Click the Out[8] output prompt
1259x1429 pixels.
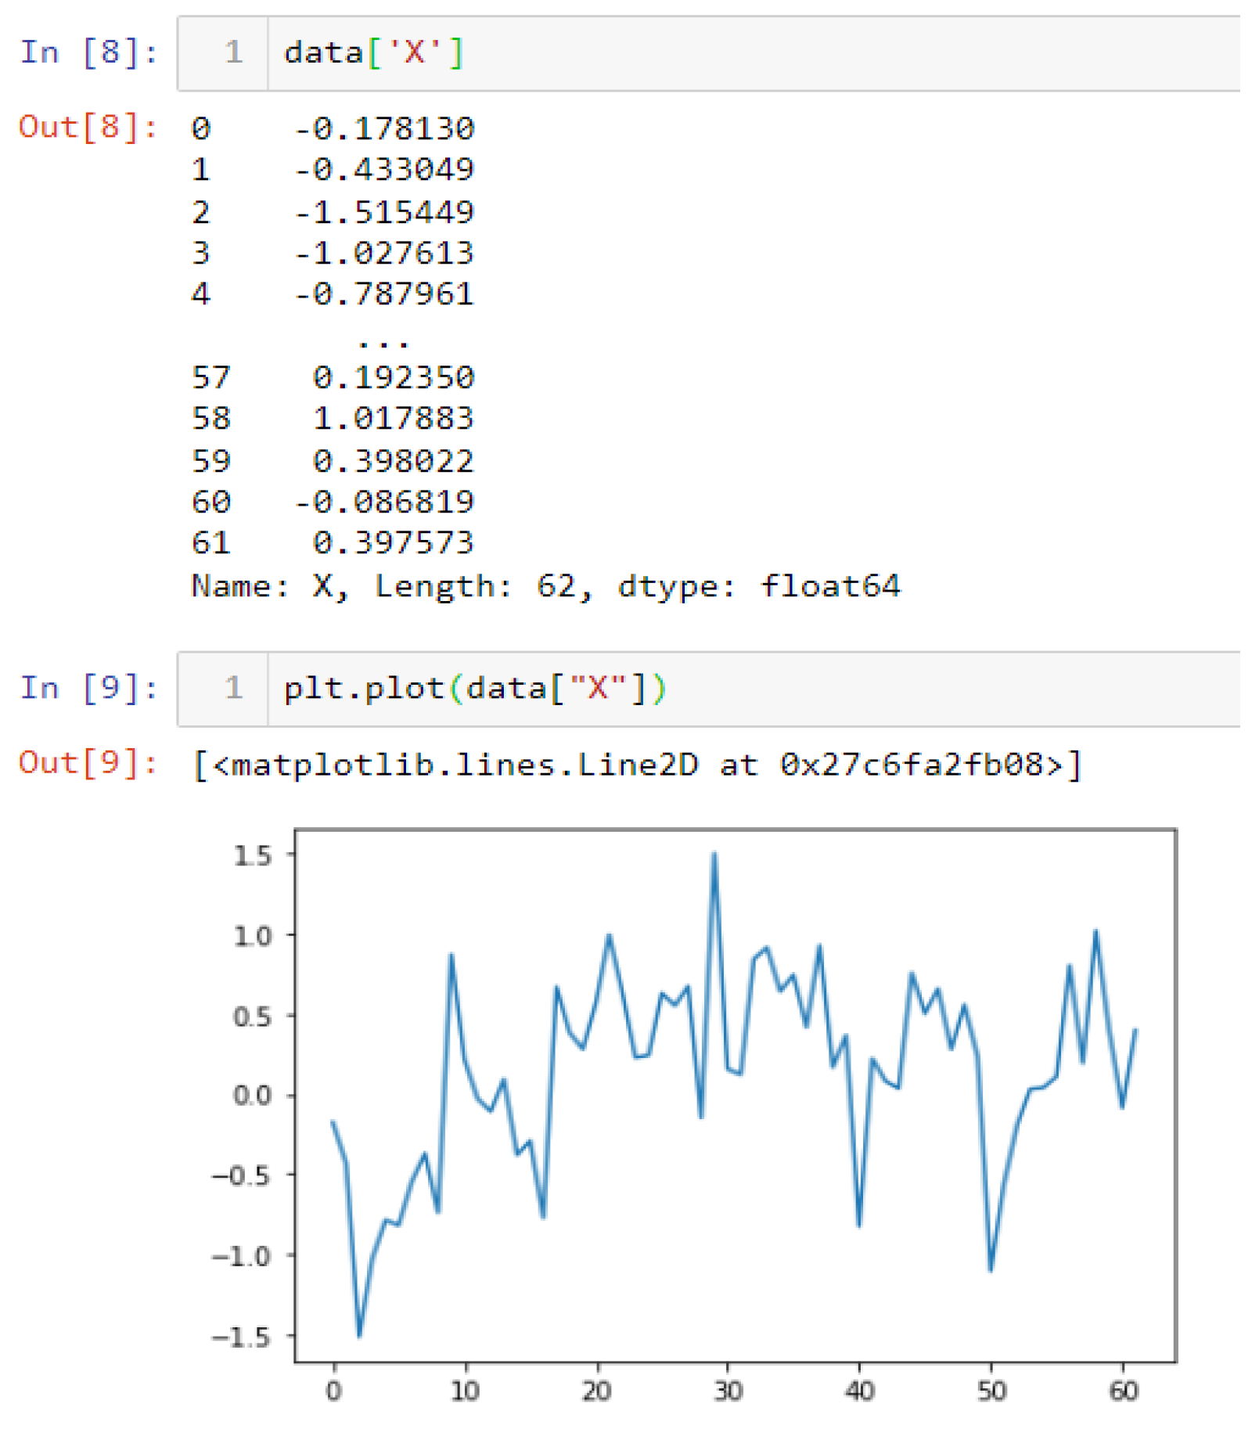pos(88,127)
